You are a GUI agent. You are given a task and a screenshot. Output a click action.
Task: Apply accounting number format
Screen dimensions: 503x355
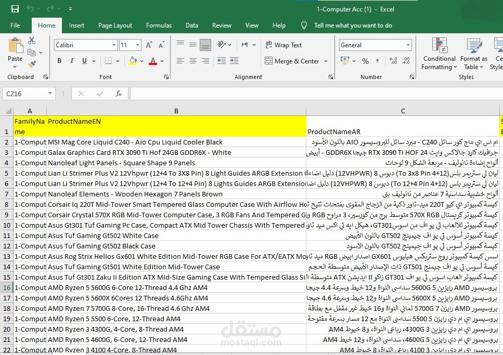345,61
